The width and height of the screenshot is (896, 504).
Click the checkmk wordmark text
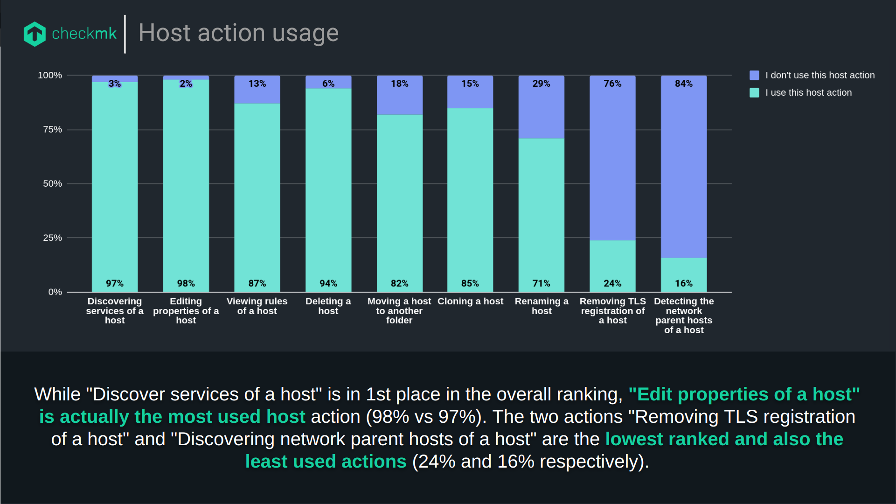[84, 34]
